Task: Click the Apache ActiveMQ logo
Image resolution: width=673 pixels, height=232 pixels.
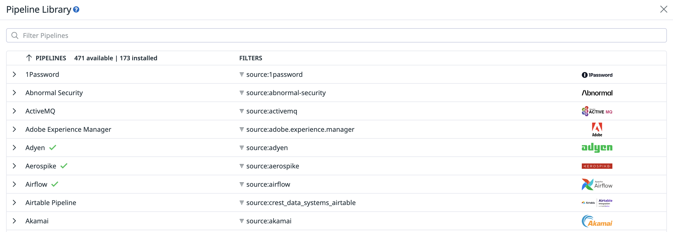Action: pos(597,111)
